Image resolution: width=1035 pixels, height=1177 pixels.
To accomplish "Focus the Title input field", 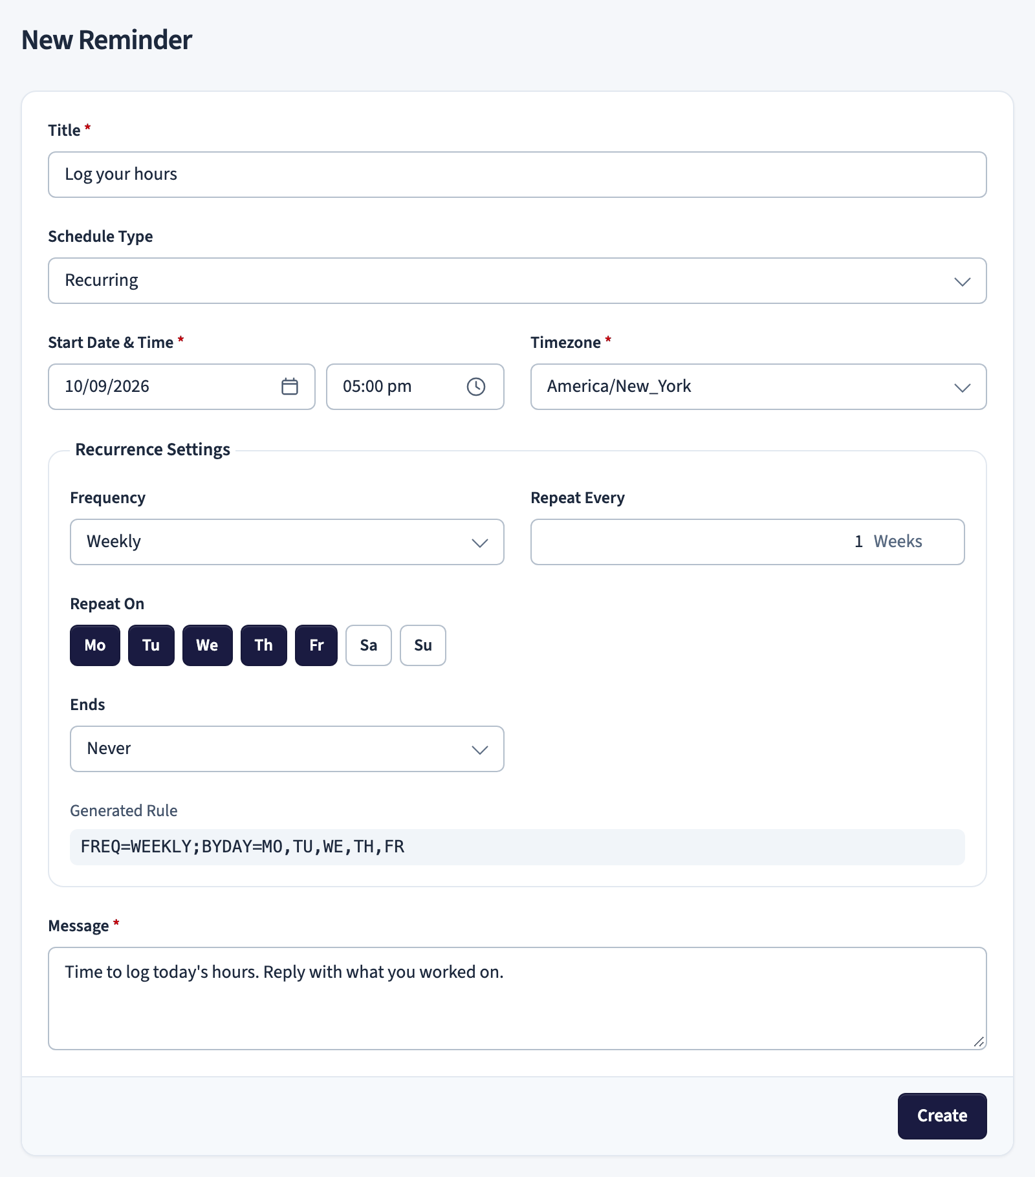I will click(517, 175).
